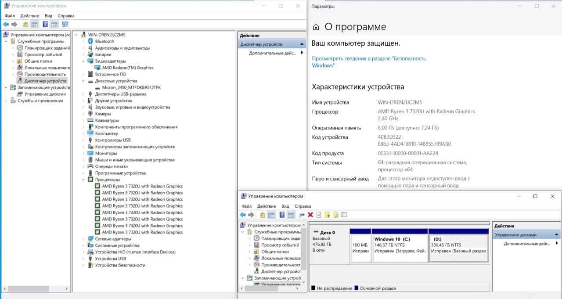Screen dimensions: 562x299
Task: Expand the Системные устройства node
Action: [83, 245]
